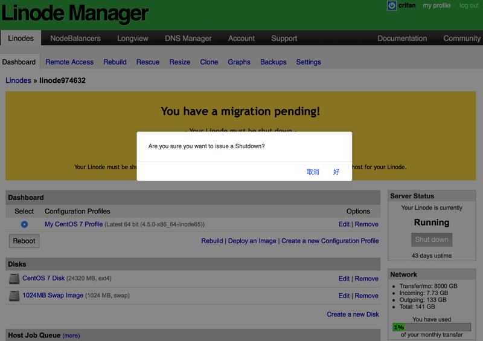Viewport: 483px width, 341px height.
Task: Click the You have a migration pending heading
Action: point(240,111)
